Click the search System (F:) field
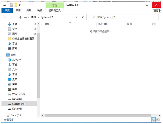Image resolution: width=163 pixels, height=124 pixels. tap(124, 17)
